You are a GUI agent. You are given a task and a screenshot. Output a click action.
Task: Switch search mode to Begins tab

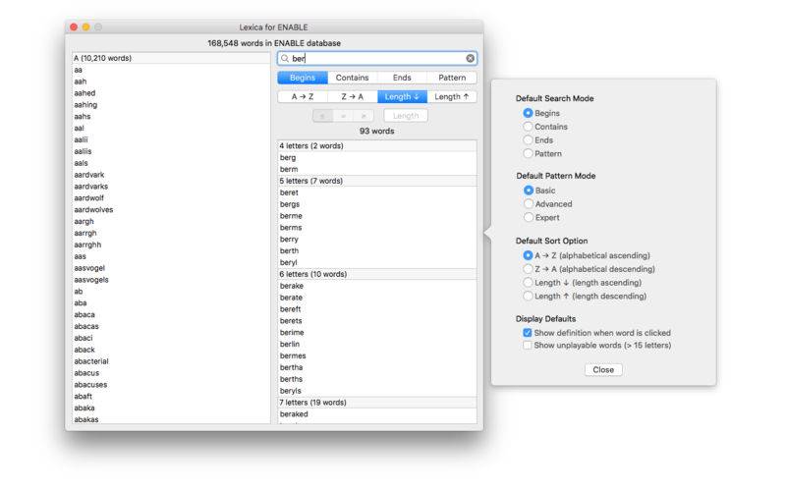pos(303,78)
